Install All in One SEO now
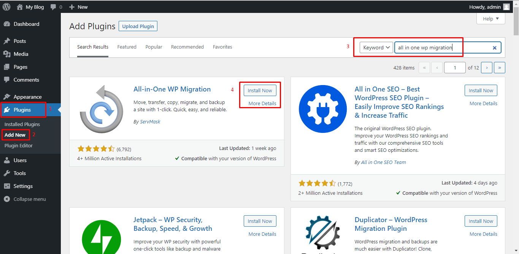 coord(481,90)
